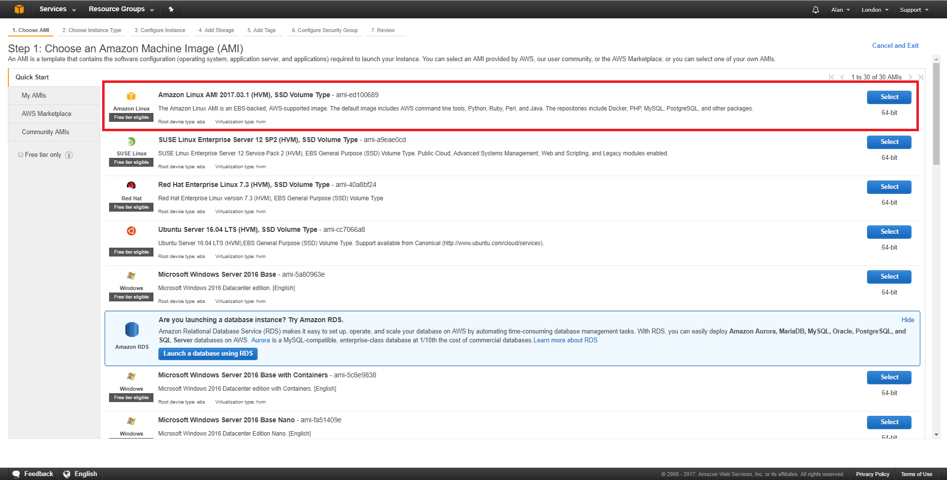Open the Services dropdown menu
This screenshot has width=947, height=480.
point(58,9)
